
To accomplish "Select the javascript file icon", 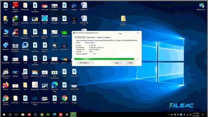I will (x=74, y=73).
